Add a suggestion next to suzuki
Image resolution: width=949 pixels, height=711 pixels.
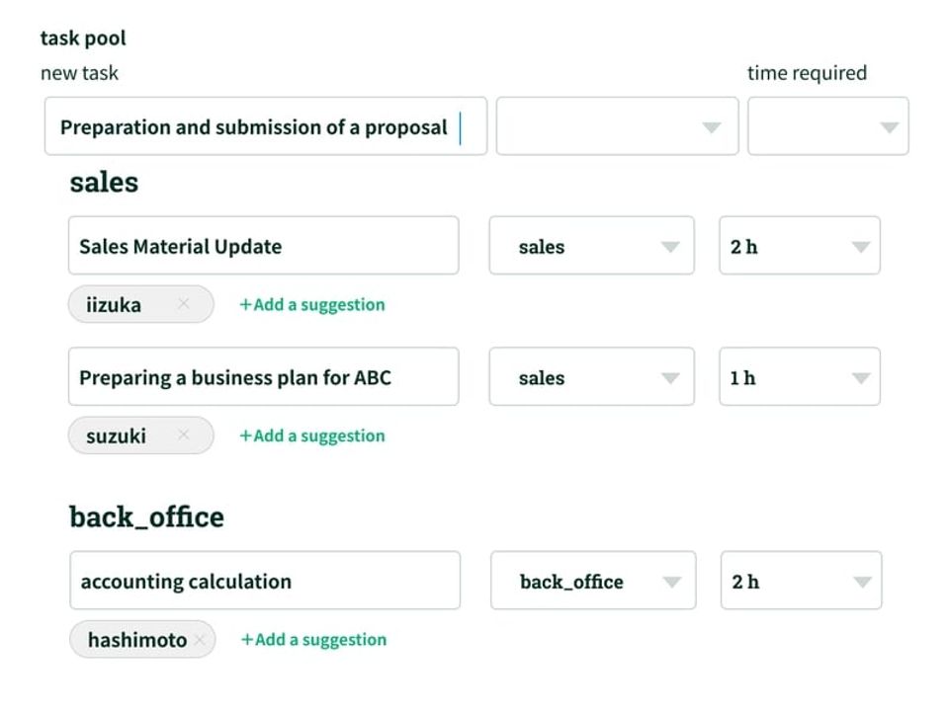click(312, 435)
